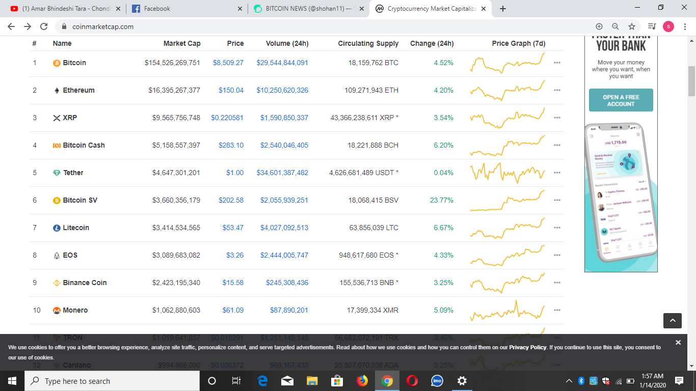The image size is (696, 391).
Task: Open Opera from the taskbar
Action: click(x=412, y=381)
